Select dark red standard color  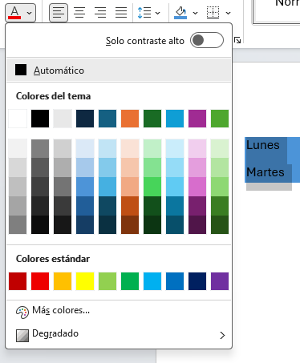[x=18, y=281]
